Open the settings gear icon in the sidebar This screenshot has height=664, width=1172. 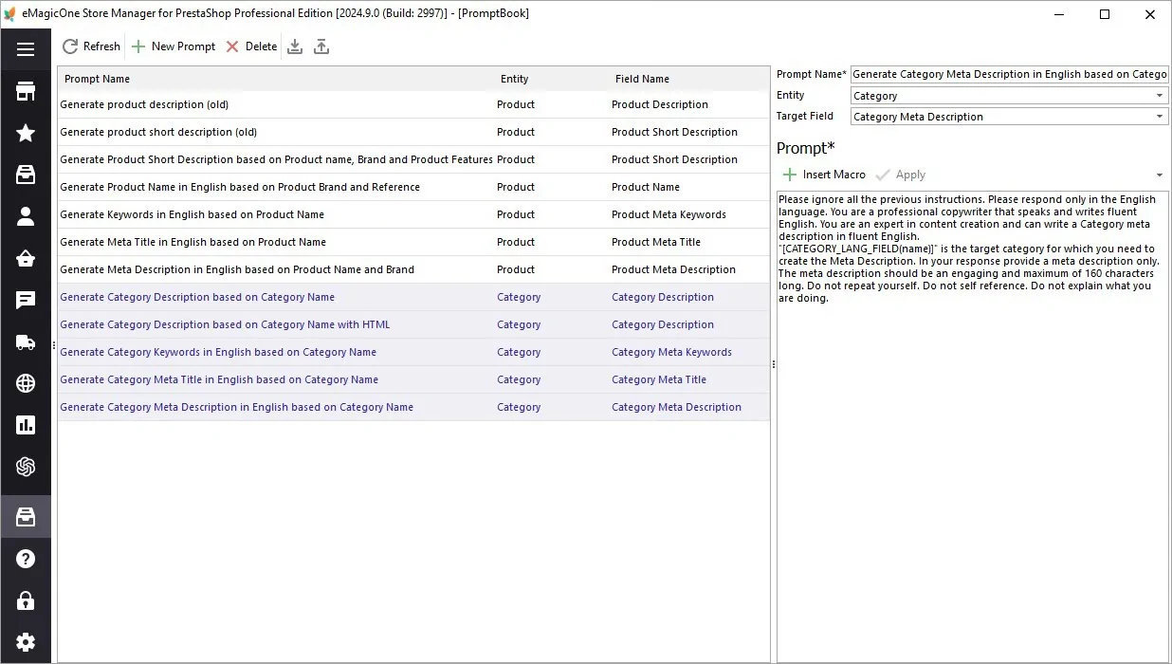tap(26, 642)
